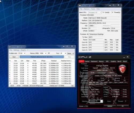Maximize the Core Temp window

point(113,5)
